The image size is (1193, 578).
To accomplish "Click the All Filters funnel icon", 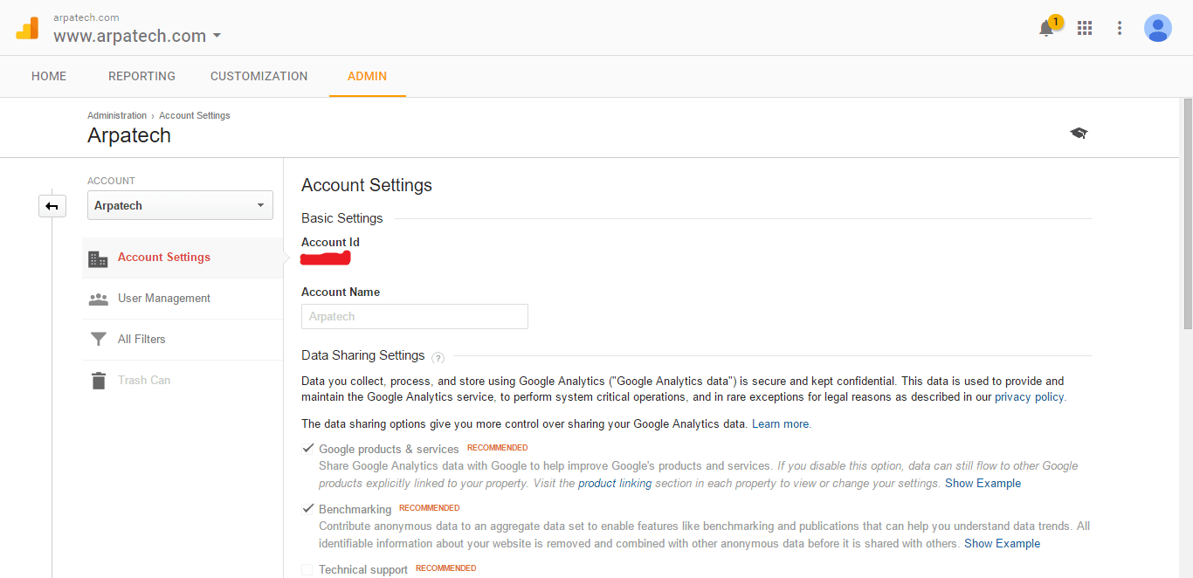I will pos(98,340).
